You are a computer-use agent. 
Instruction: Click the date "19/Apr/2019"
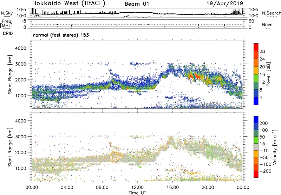pos(225,4)
